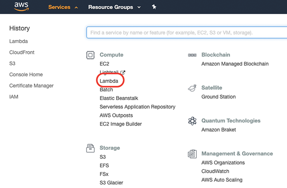The width and height of the screenshot is (287, 188).
Task: Click the Compute category chip icon
Action: (90, 55)
